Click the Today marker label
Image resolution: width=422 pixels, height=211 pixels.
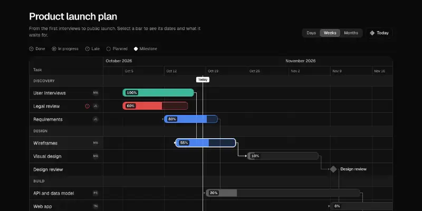(203, 80)
